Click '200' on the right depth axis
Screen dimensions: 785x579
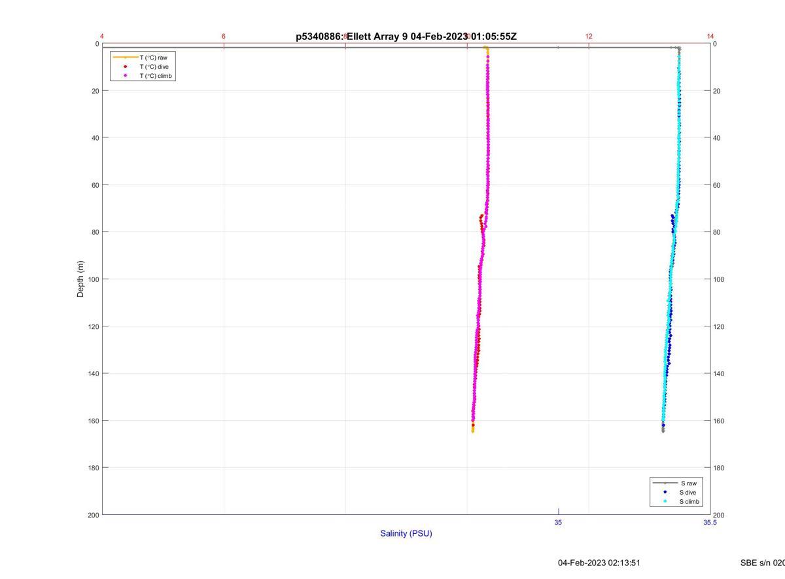[x=719, y=515]
